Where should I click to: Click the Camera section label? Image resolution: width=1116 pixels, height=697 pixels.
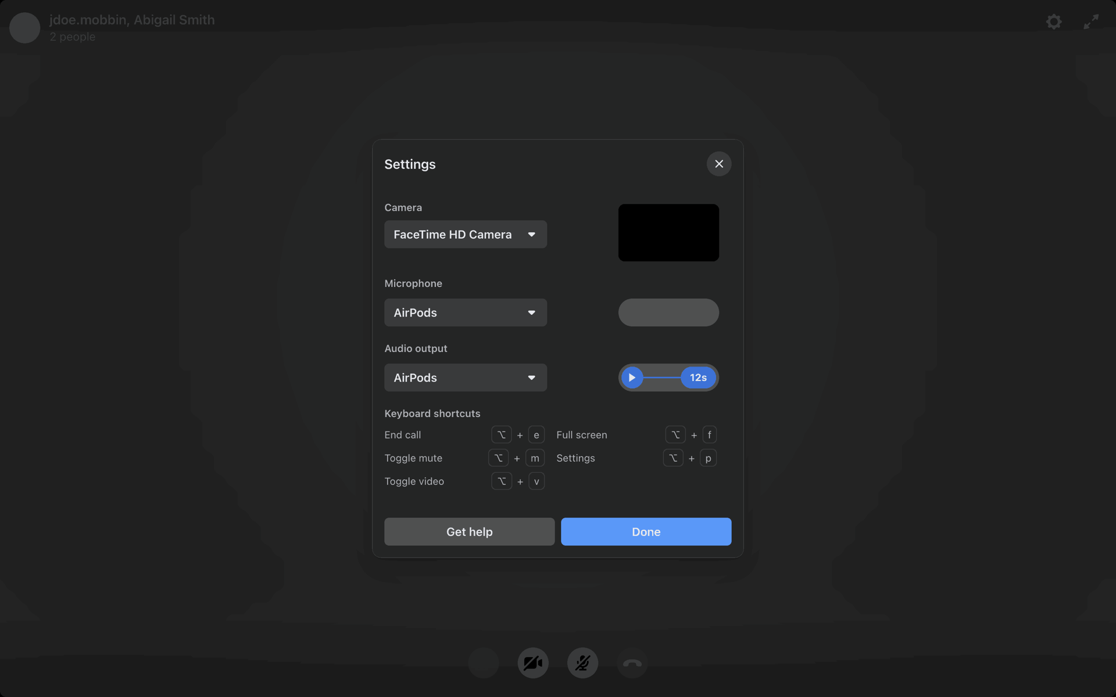[x=403, y=207]
